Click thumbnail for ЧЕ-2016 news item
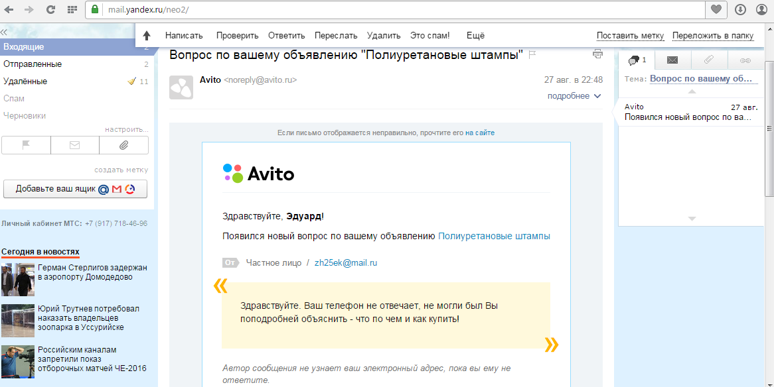 (18, 361)
